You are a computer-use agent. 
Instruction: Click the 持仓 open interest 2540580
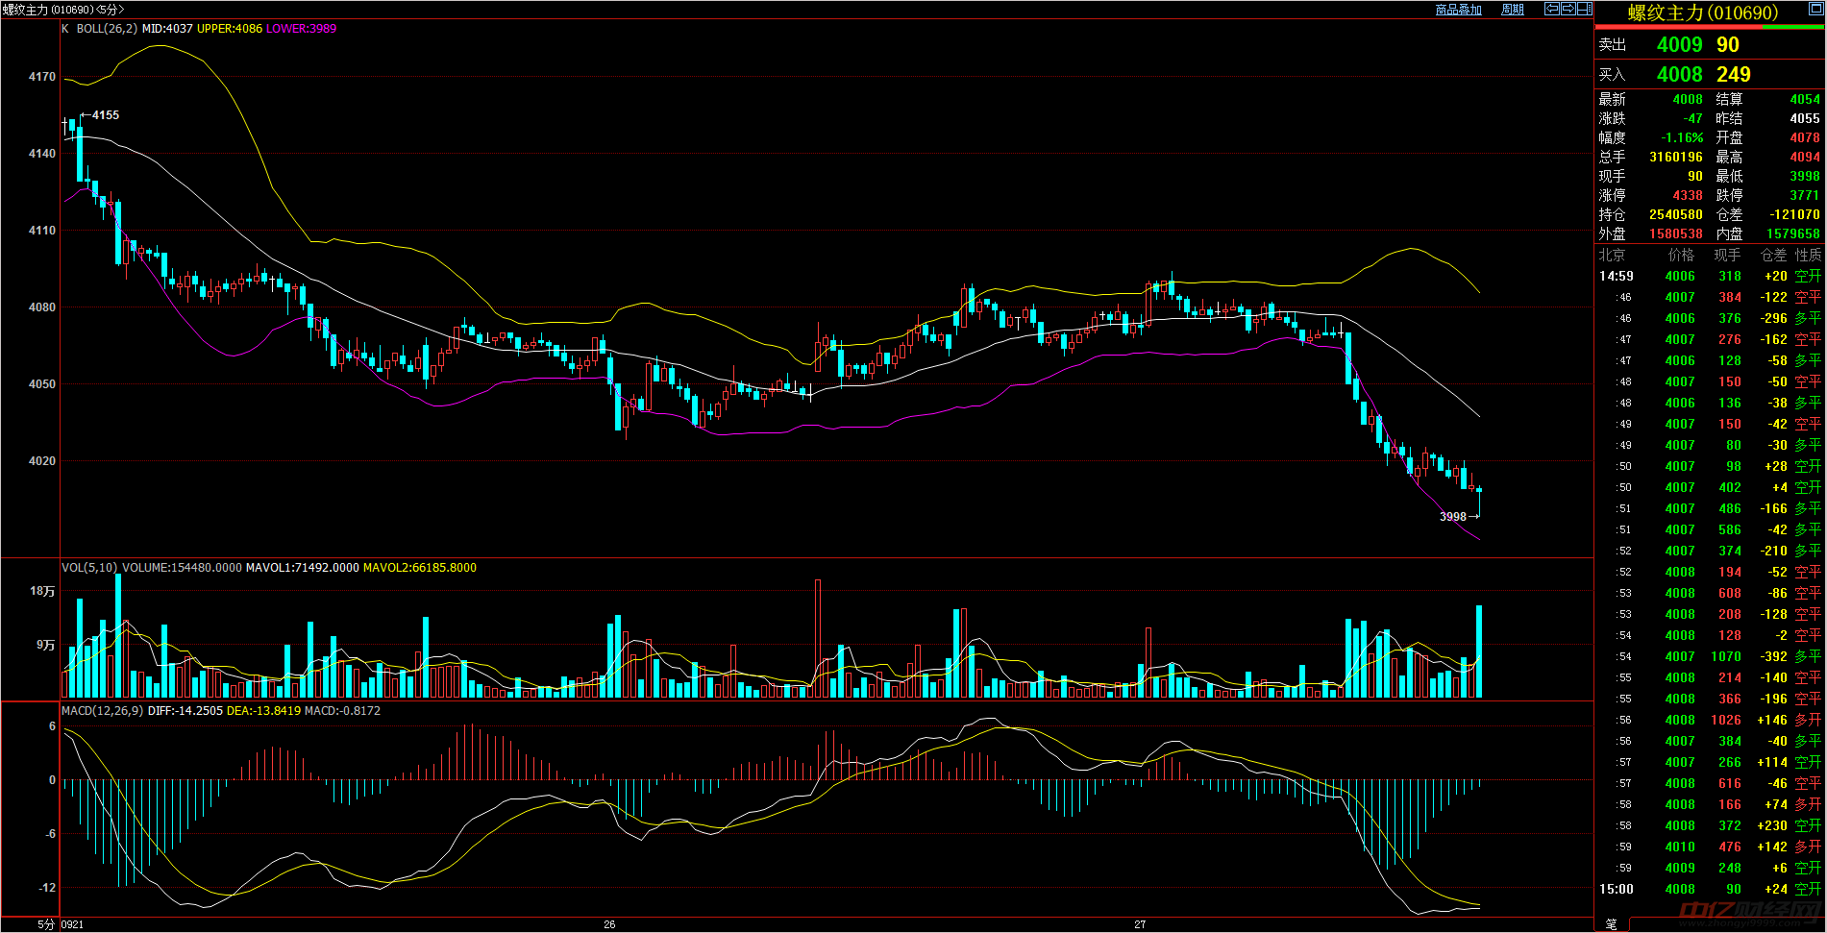(1676, 215)
